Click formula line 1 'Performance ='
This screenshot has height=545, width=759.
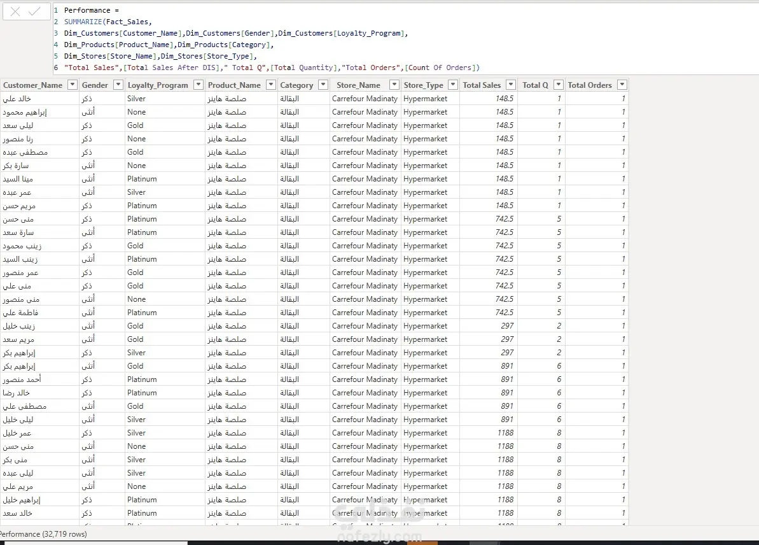pyautogui.click(x=91, y=10)
